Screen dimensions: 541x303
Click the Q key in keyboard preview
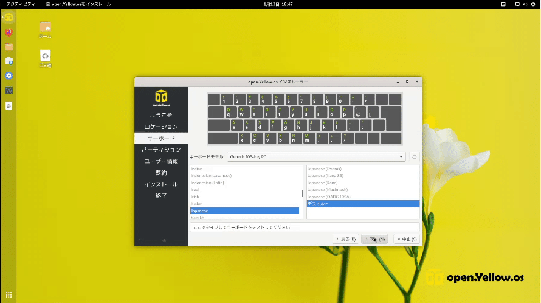pyautogui.click(x=230, y=113)
